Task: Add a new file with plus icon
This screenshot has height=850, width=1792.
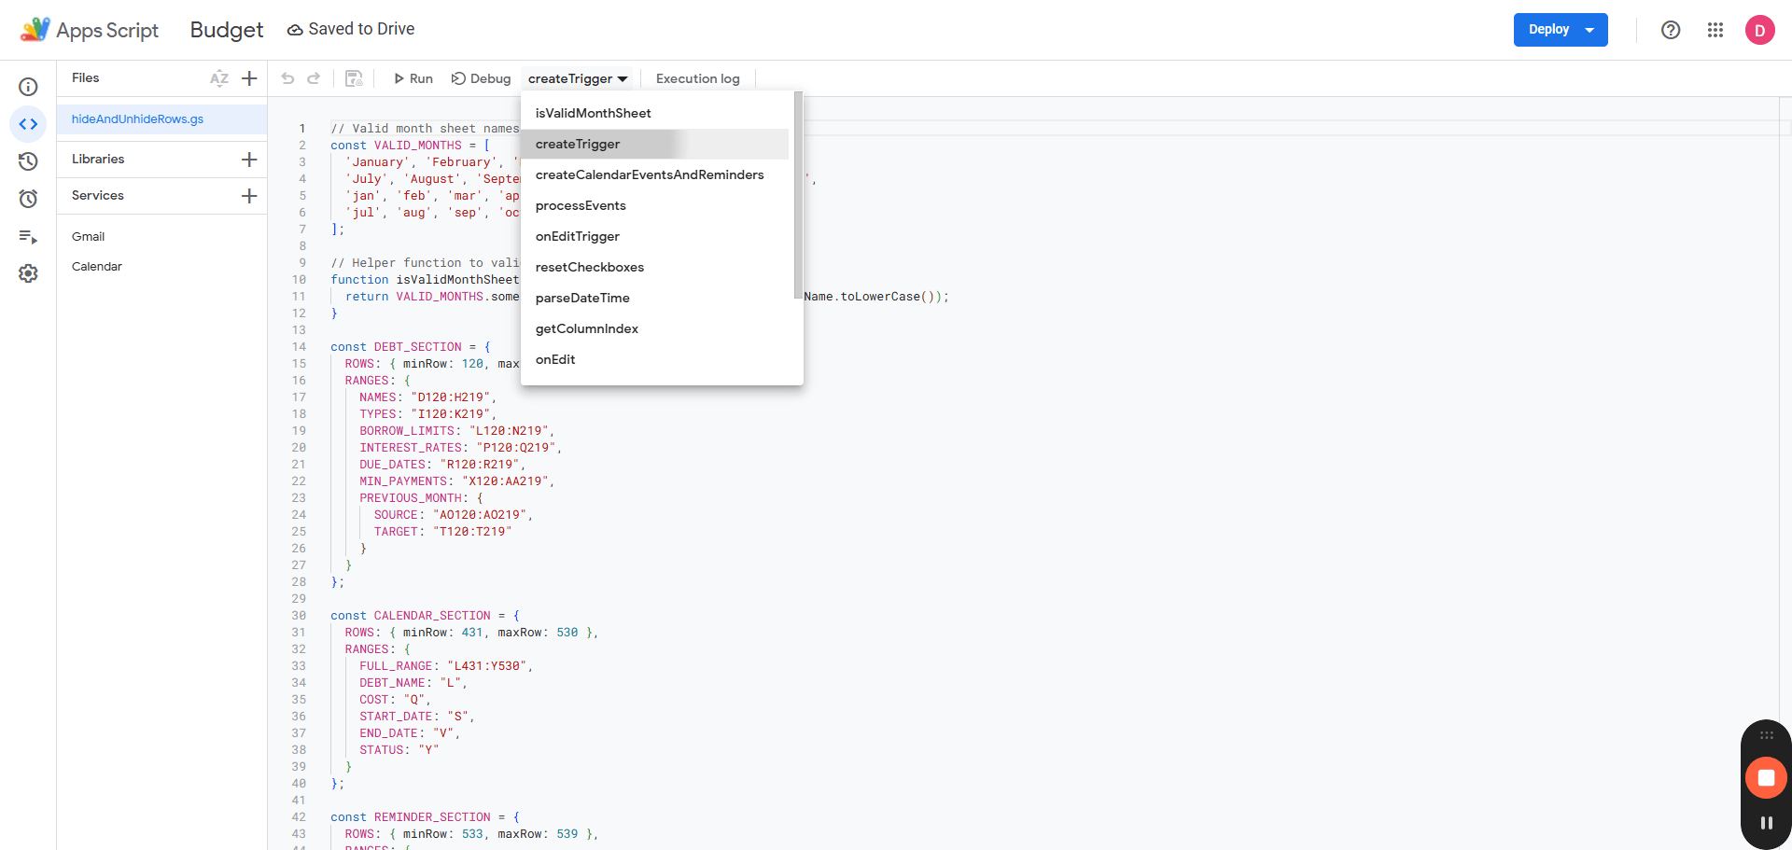Action: [x=249, y=78]
